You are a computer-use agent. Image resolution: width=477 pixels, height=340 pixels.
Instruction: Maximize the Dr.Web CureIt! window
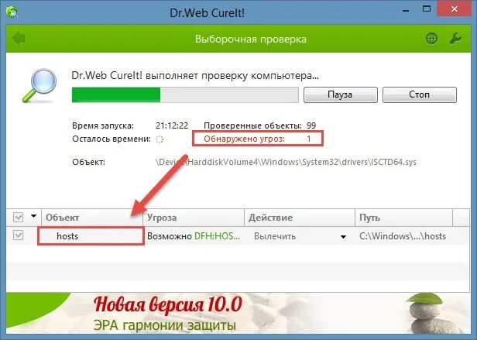point(427,9)
